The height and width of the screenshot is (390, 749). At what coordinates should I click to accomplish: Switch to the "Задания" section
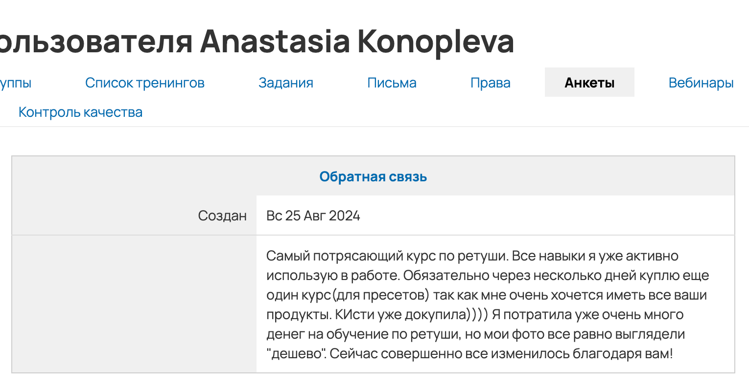(286, 83)
